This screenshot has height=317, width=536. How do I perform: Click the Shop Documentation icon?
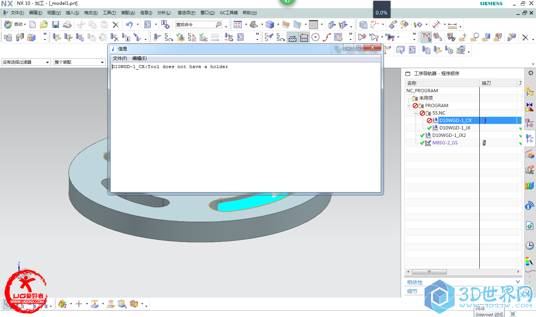coord(240,37)
